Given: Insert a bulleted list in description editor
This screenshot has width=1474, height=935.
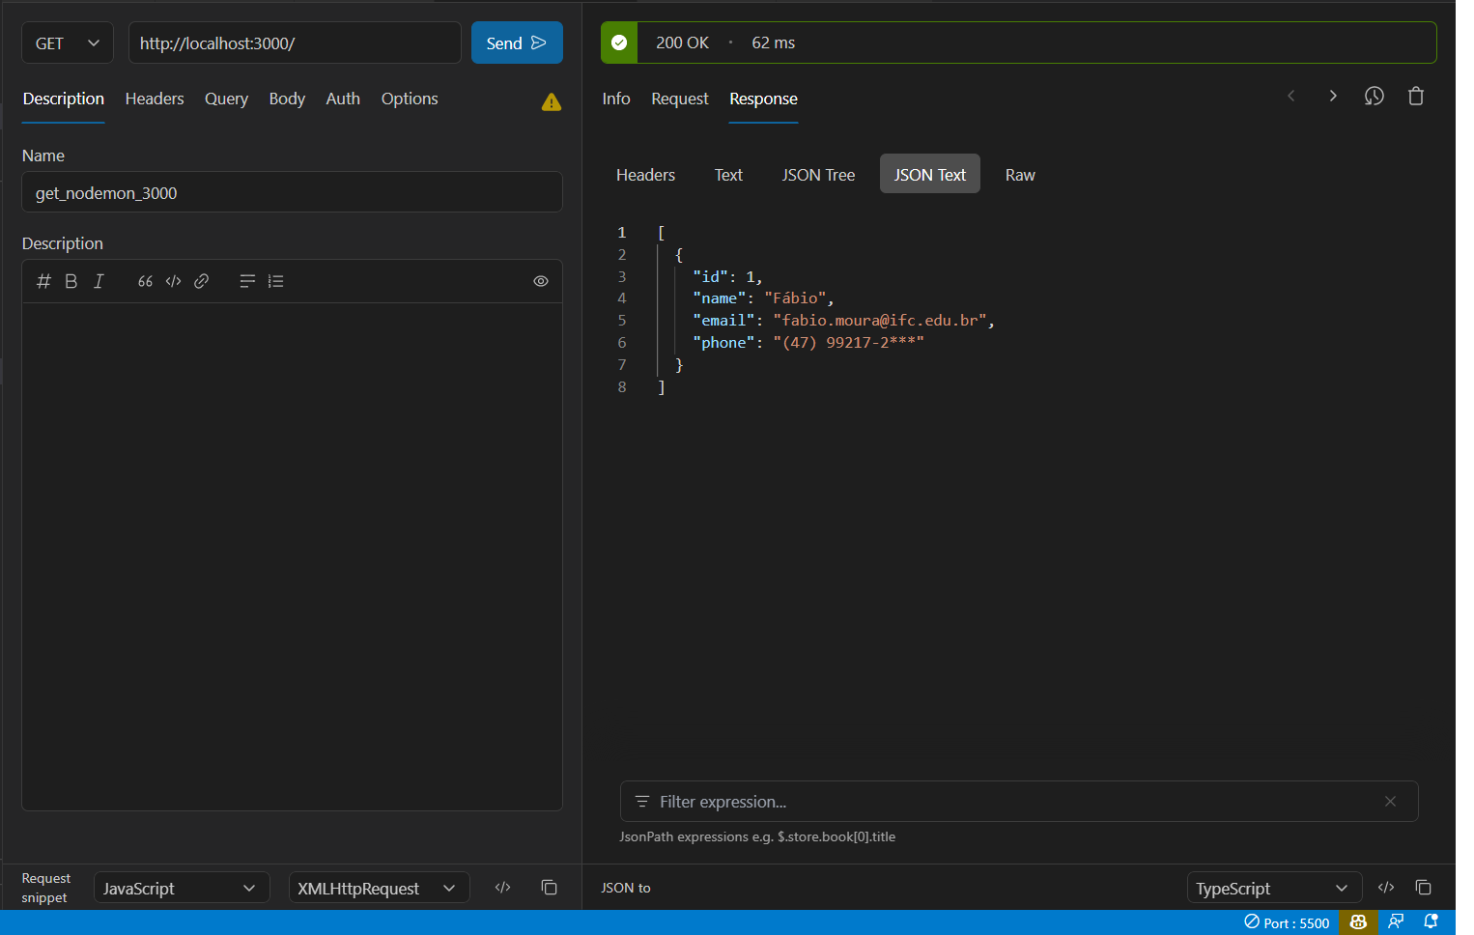Looking at the screenshot, I should (x=247, y=281).
